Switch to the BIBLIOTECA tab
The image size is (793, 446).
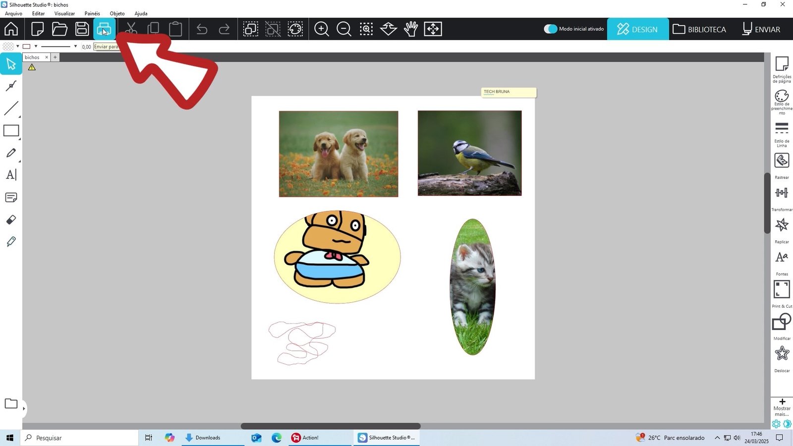click(x=699, y=29)
